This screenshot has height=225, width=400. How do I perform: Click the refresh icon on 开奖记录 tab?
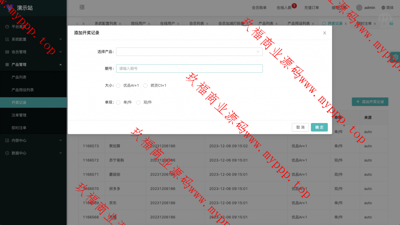coord(323,23)
